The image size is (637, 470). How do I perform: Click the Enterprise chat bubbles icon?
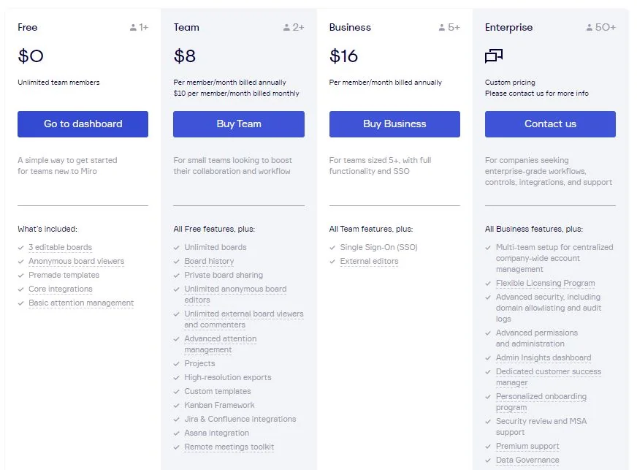[494, 56]
